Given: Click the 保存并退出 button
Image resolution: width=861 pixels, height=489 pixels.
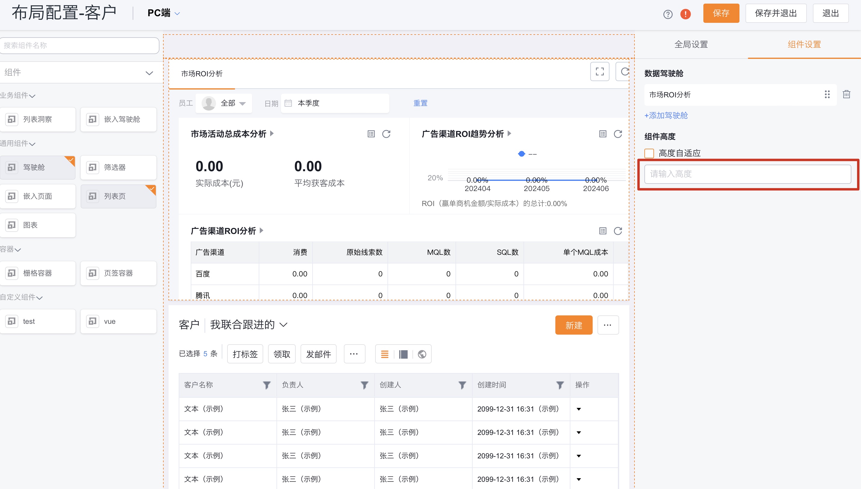Looking at the screenshot, I should pyautogui.click(x=776, y=13).
